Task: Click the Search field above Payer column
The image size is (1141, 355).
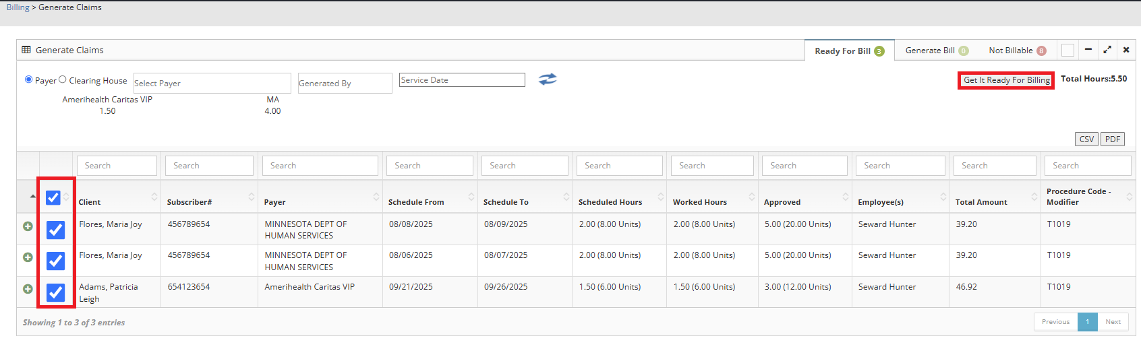Action: (320, 166)
